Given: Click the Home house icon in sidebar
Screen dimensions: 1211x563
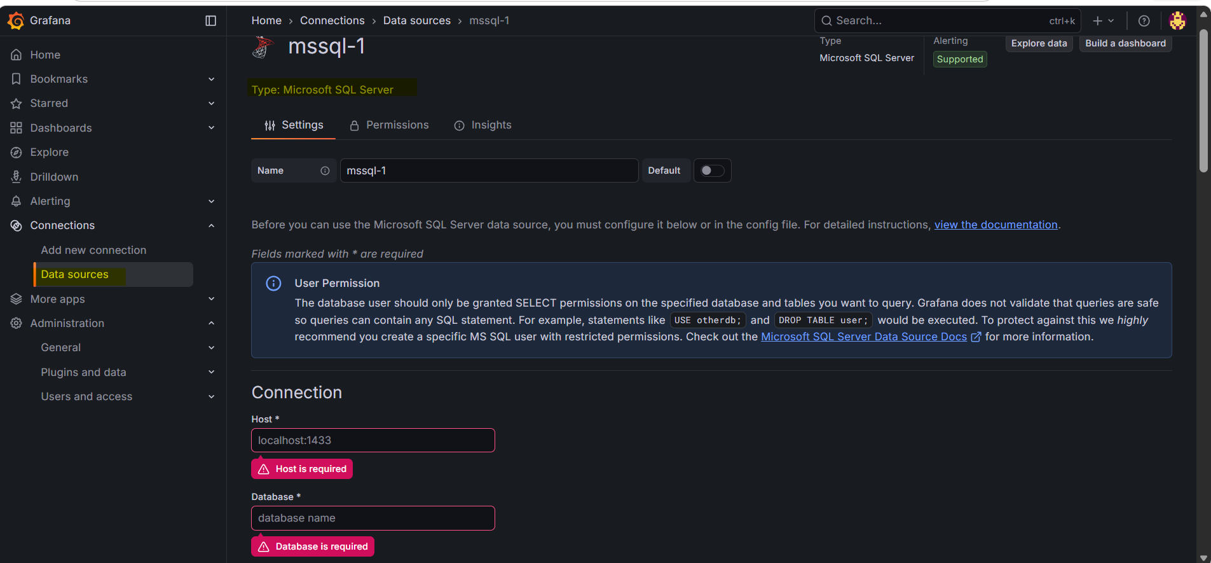Looking at the screenshot, I should [17, 55].
